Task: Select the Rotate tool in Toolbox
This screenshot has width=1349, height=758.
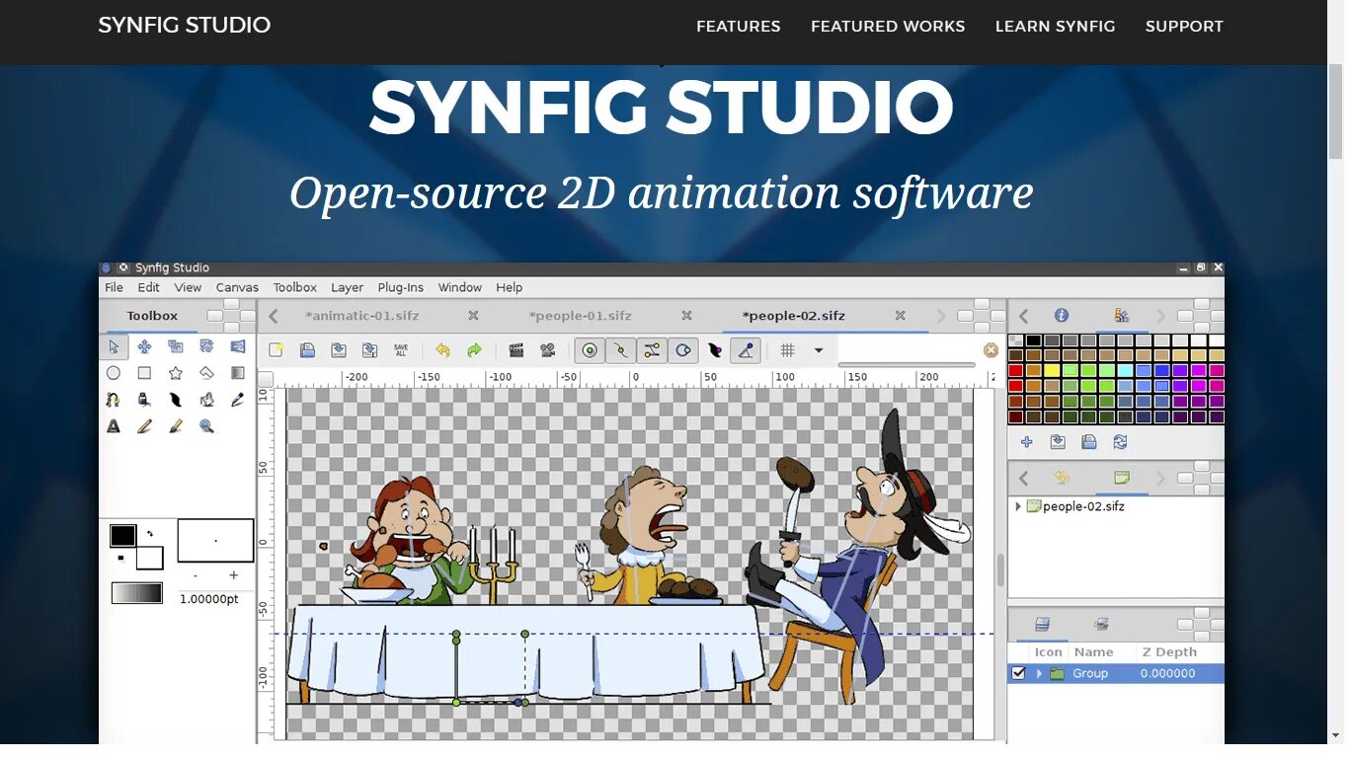Action: (x=206, y=346)
